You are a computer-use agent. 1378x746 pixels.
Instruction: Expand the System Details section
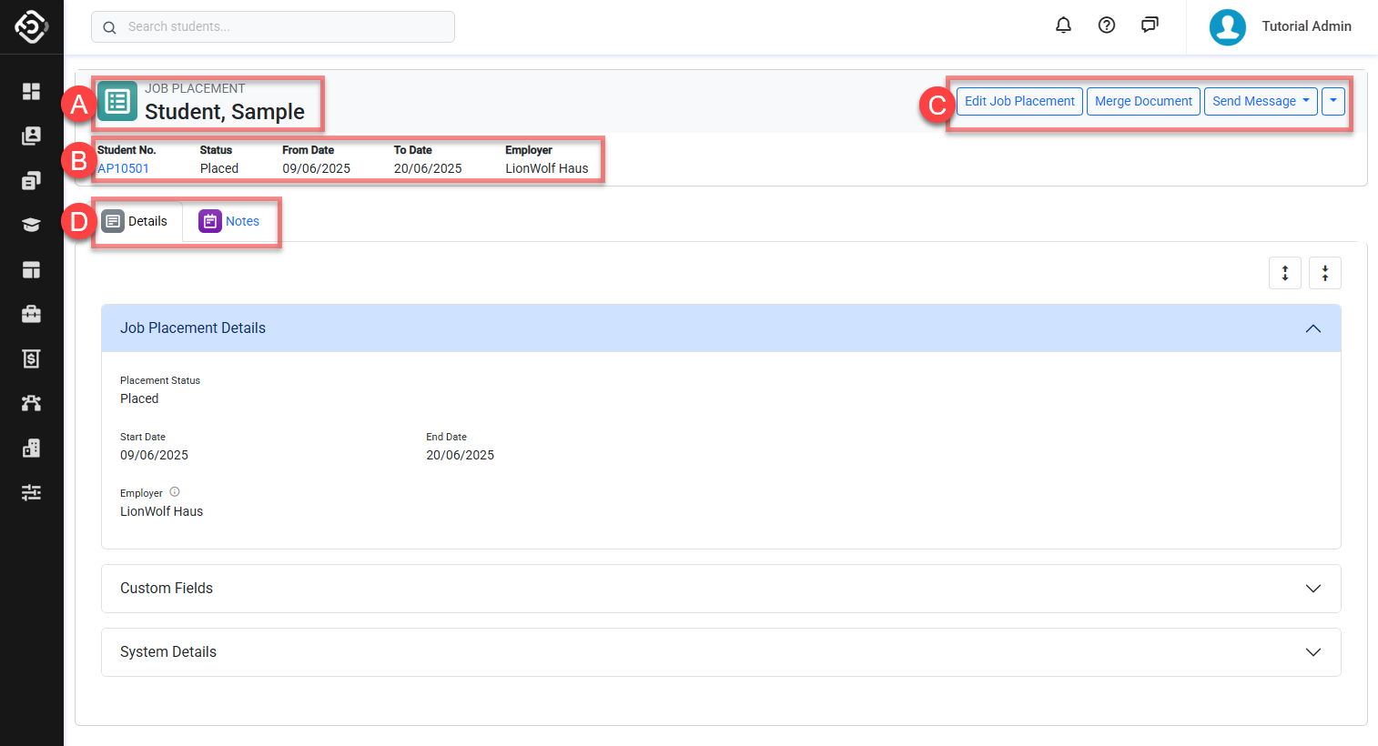1312,652
